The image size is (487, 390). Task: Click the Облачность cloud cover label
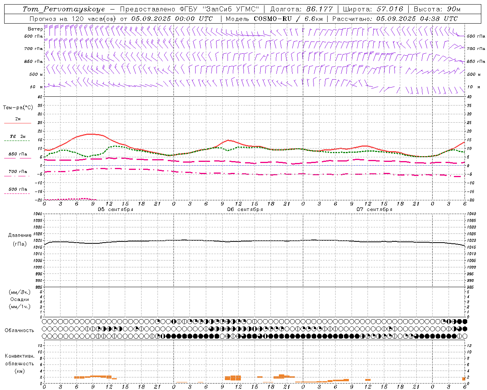click(x=19, y=331)
